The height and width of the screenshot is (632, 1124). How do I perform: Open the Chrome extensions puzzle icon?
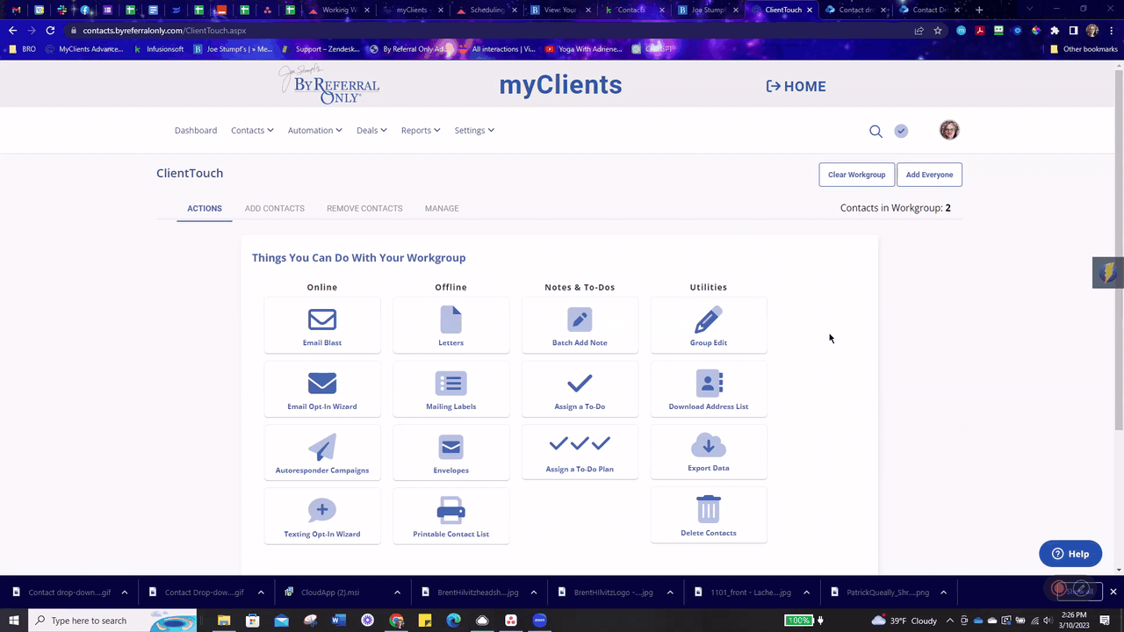point(1055,30)
